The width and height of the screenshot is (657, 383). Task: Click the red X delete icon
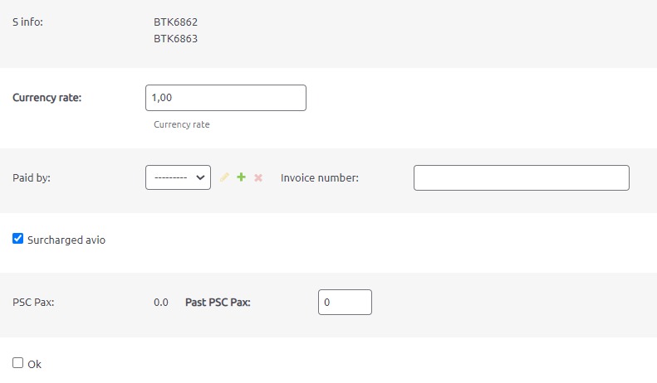pos(258,177)
